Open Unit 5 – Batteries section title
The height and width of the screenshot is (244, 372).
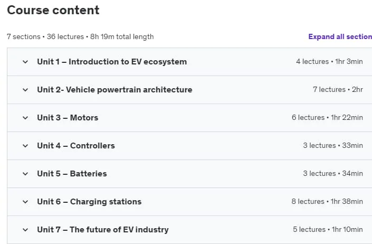[72, 174]
